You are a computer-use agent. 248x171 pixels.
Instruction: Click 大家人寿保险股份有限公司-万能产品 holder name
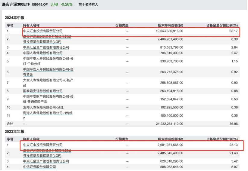coord(48,83)
